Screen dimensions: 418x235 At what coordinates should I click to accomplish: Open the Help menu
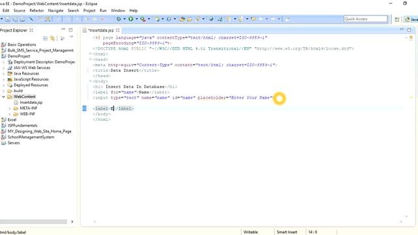click(x=133, y=10)
